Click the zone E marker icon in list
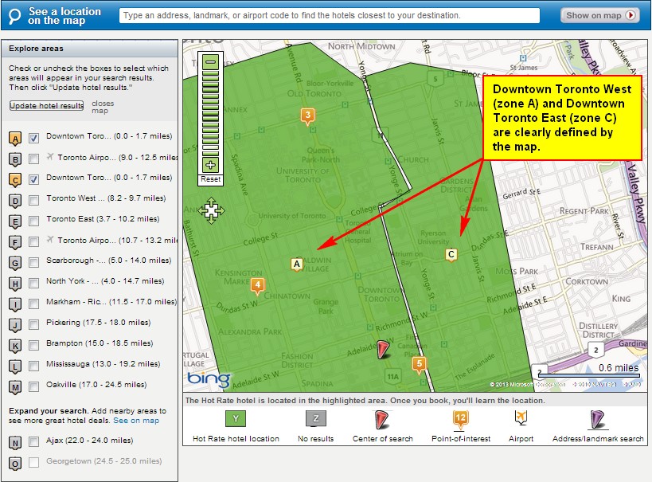 (15, 221)
